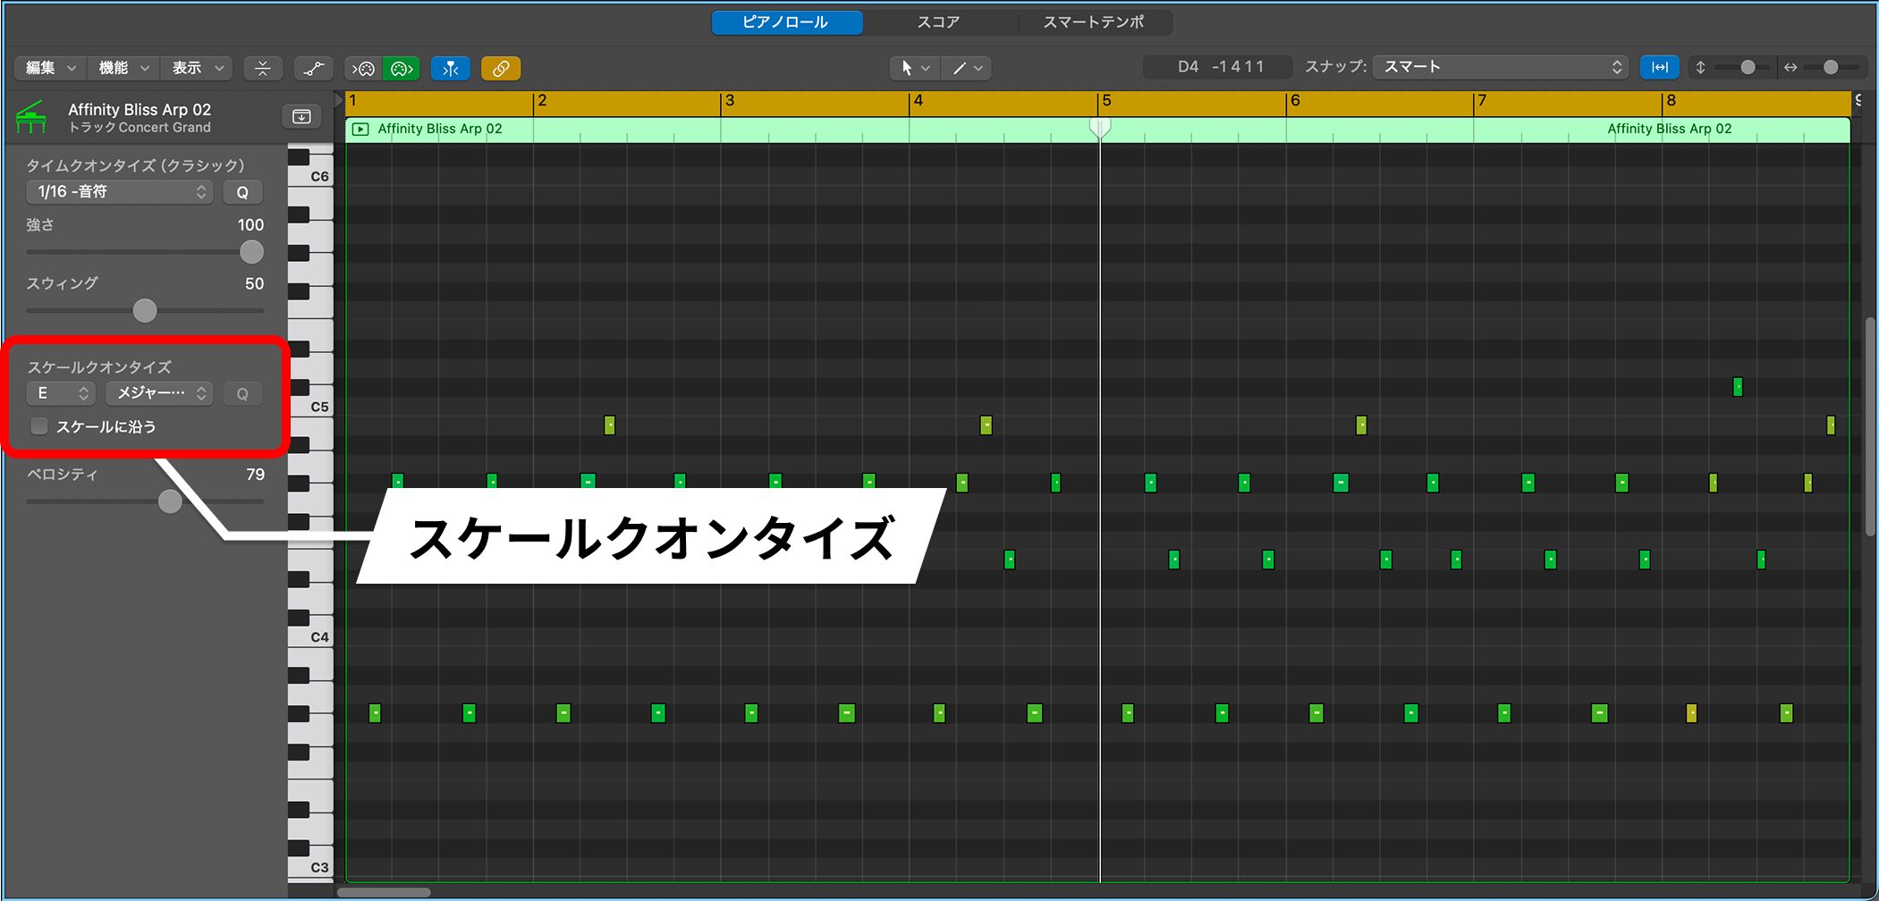Toggle the green MIDI Out button

point(402,68)
